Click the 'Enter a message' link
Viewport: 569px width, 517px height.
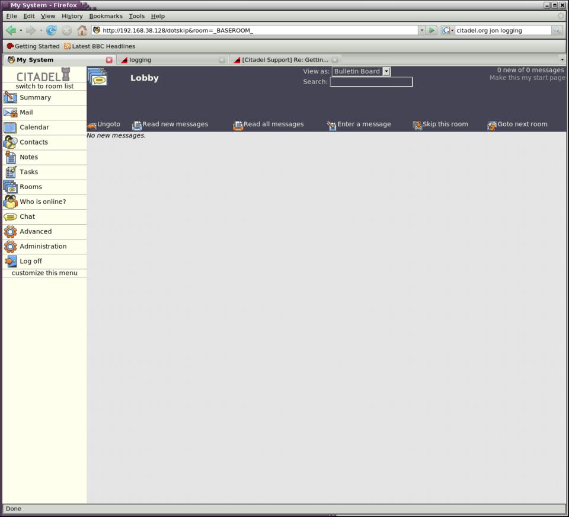[x=363, y=125]
